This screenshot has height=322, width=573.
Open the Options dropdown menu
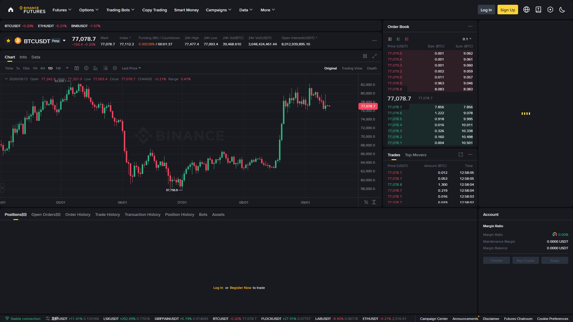click(89, 10)
